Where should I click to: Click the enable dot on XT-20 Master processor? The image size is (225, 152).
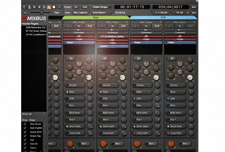point(98,46)
